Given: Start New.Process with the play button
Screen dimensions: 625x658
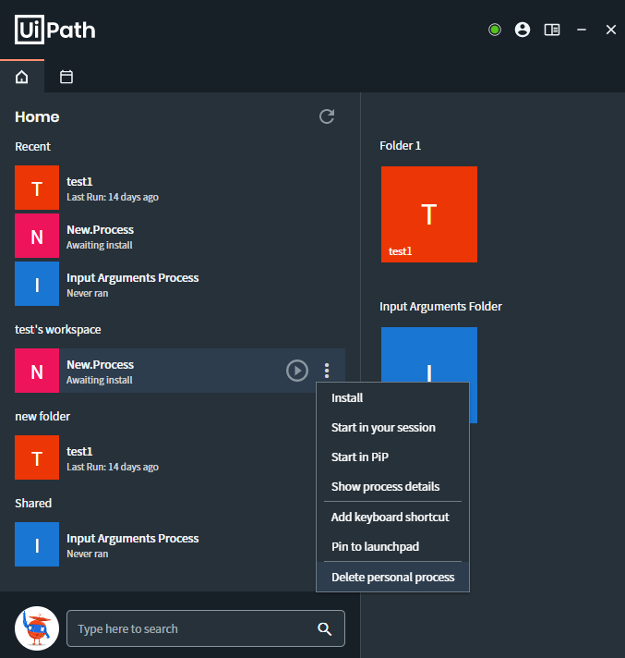Looking at the screenshot, I should tap(297, 371).
